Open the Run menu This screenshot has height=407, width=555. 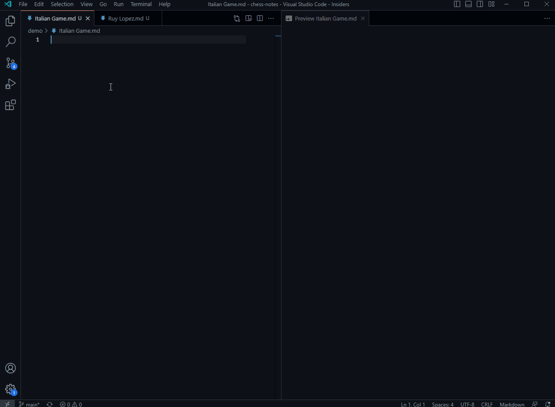pos(118,4)
